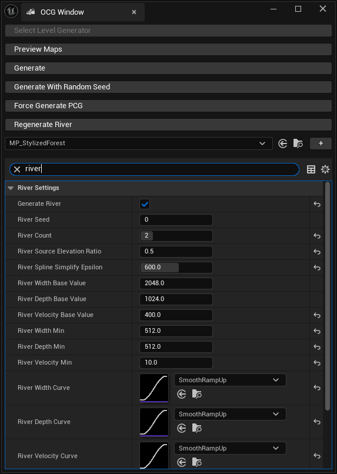Viewport: 337px width, 474px height.
Task: Click River Velocity Curve thumbnail
Action: [x=154, y=456]
